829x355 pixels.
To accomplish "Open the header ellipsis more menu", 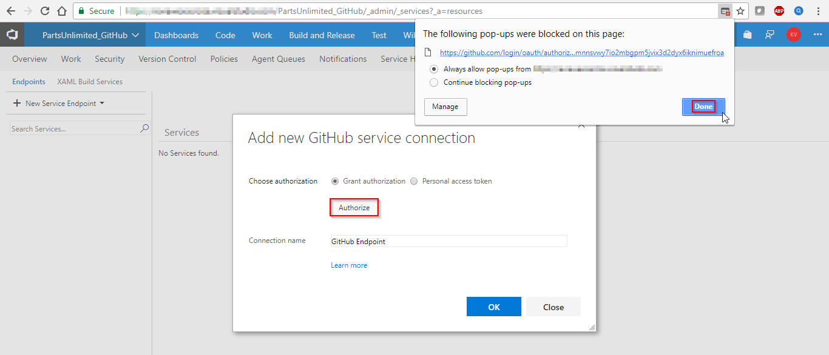I will 817,35.
